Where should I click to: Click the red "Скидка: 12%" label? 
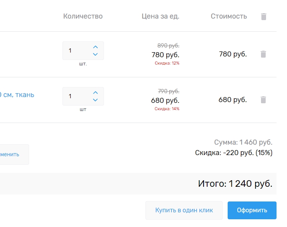pos(167,63)
